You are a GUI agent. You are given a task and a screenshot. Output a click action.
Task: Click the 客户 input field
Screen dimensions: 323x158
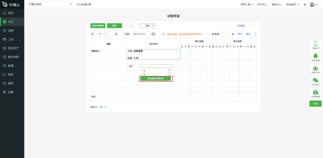click(x=157, y=66)
